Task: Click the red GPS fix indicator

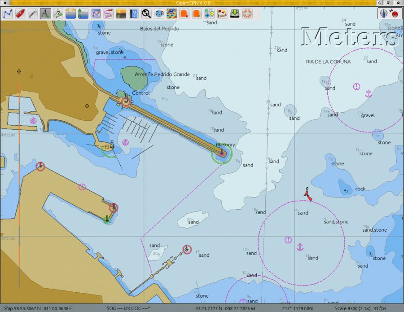Action: (395, 13)
